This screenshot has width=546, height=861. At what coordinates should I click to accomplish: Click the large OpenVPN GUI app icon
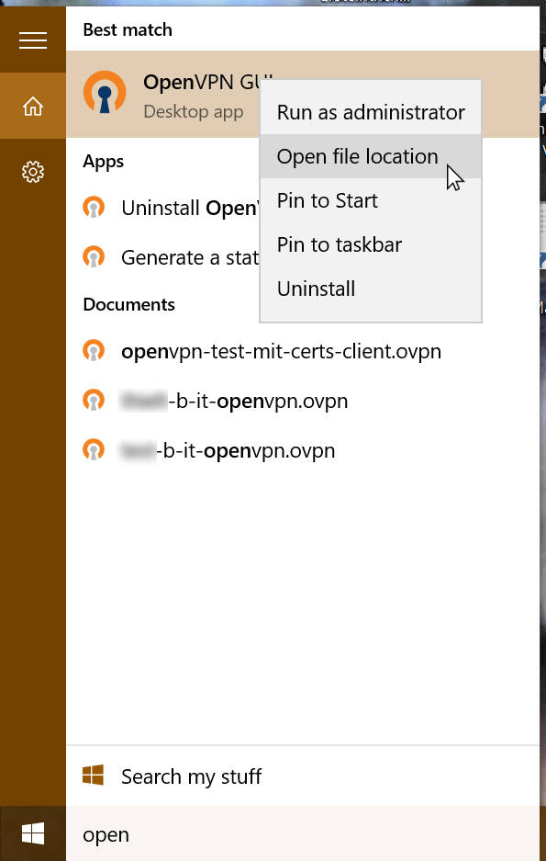click(105, 92)
